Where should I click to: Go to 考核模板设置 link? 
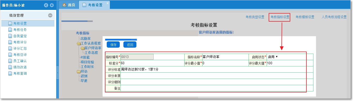(305, 17)
